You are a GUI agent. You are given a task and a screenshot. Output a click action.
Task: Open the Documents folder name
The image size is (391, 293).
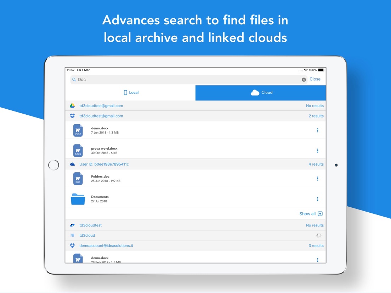click(x=100, y=197)
